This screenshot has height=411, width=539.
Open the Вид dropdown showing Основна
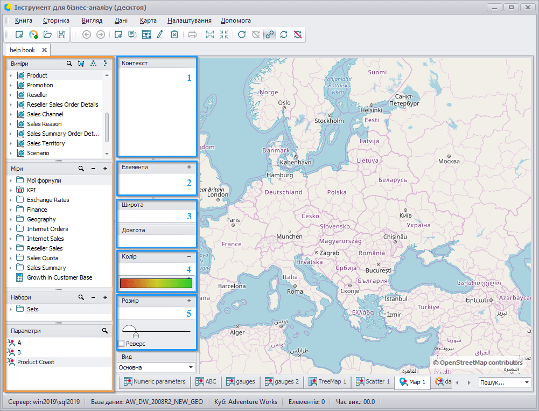coord(156,367)
